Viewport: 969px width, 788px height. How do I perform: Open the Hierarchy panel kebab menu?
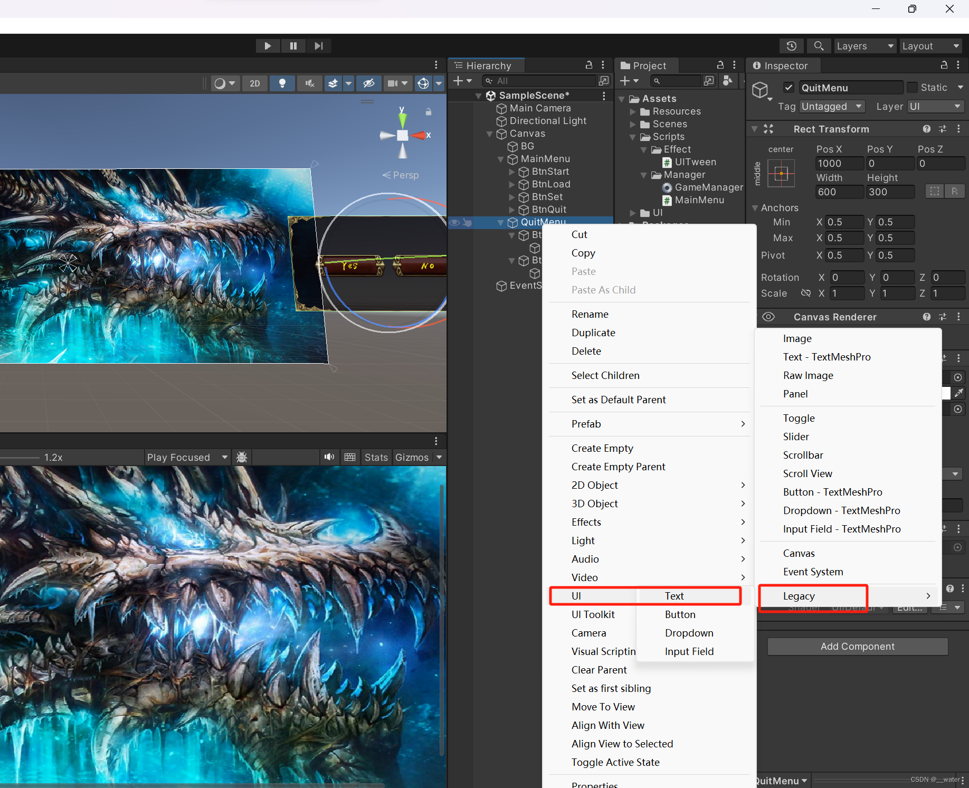point(603,65)
